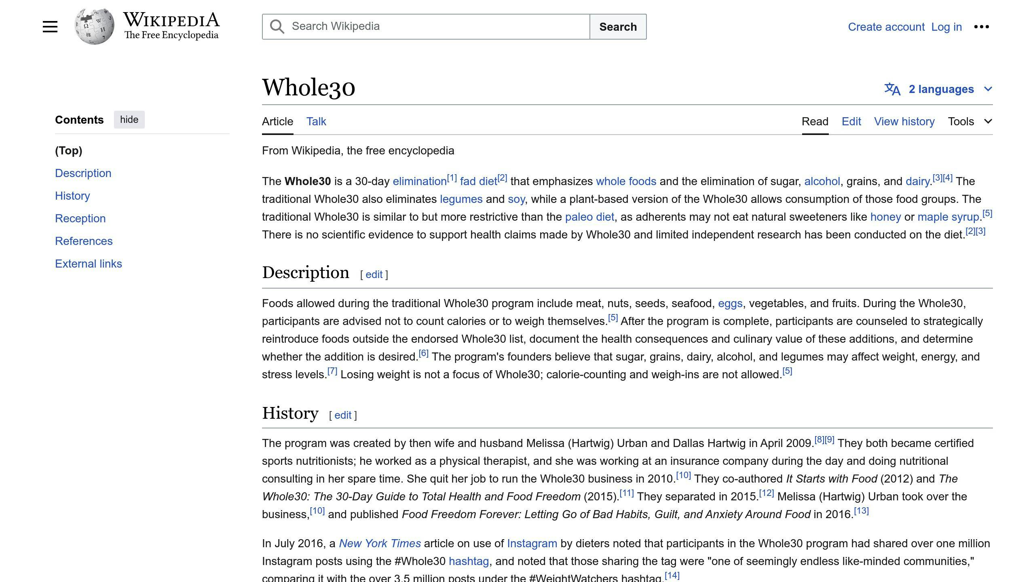Open the hashtag link
Viewport: 1035px width, 582px height.
click(x=469, y=561)
